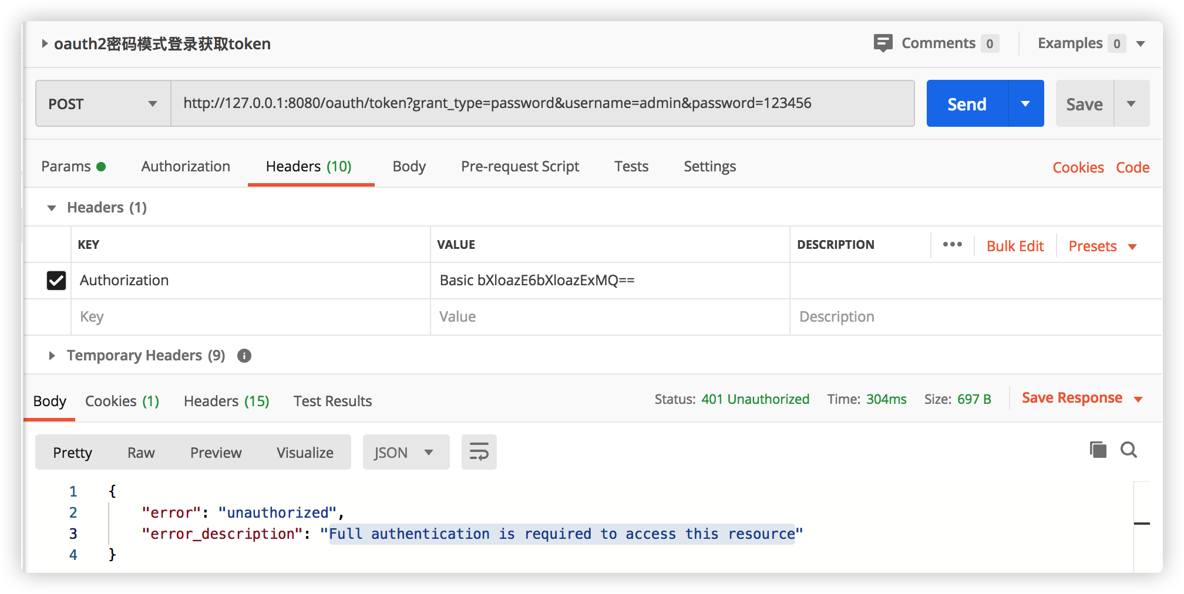1184x594 pixels.
Task: Click the Comments speech bubble icon
Action: tap(883, 43)
